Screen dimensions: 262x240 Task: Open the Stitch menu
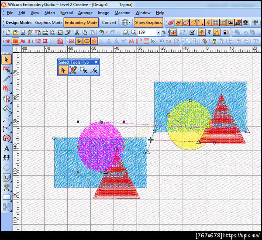(49, 13)
